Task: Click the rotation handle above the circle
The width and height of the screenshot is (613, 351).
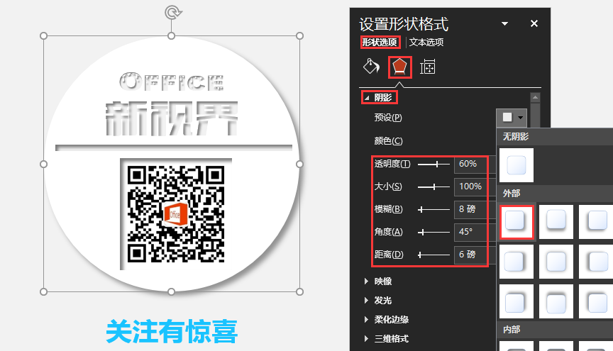Action: pyautogui.click(x=172, y=12)
